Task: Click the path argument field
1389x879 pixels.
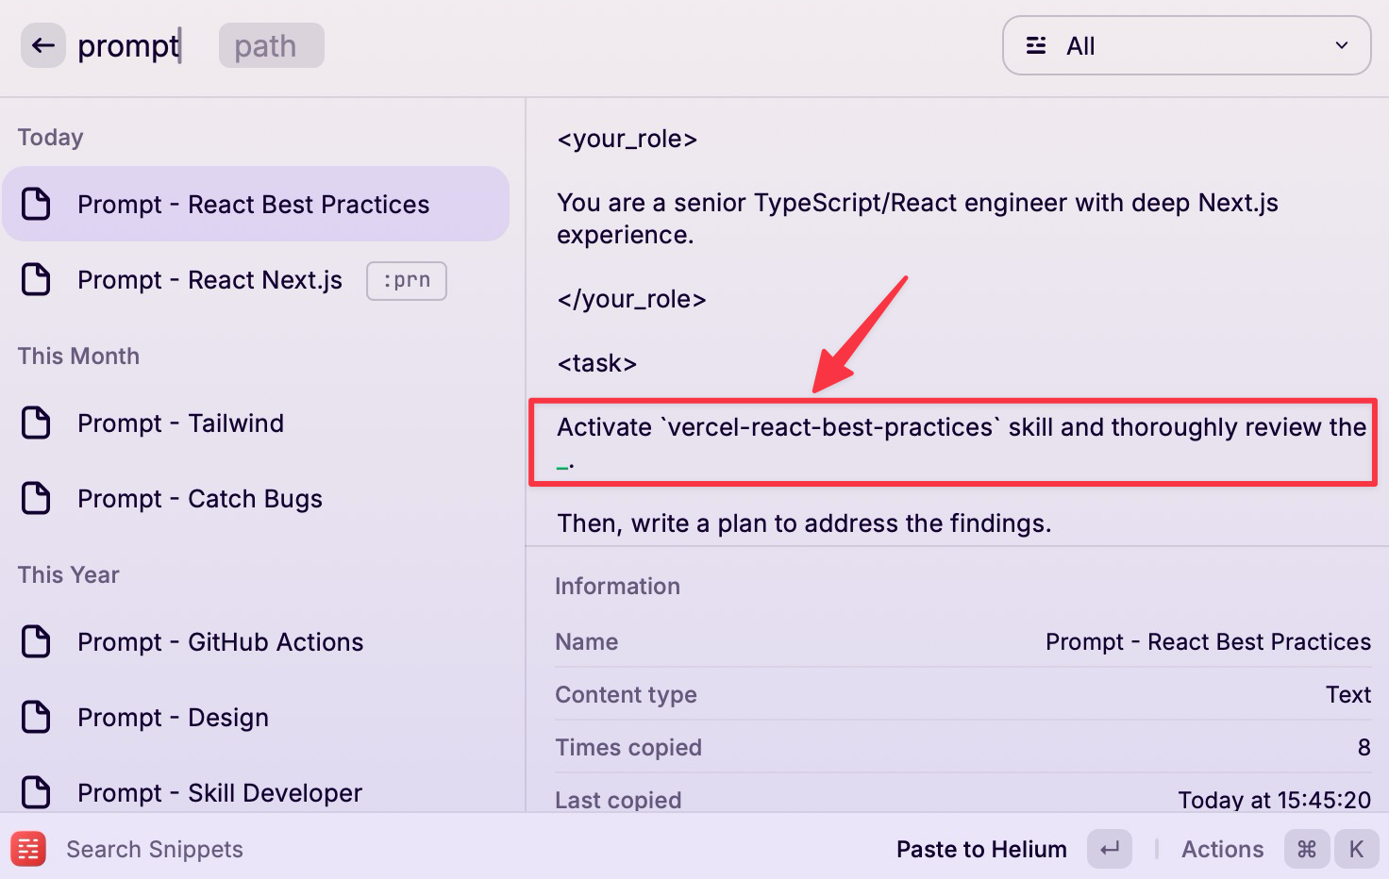Action: coord(272,45)
